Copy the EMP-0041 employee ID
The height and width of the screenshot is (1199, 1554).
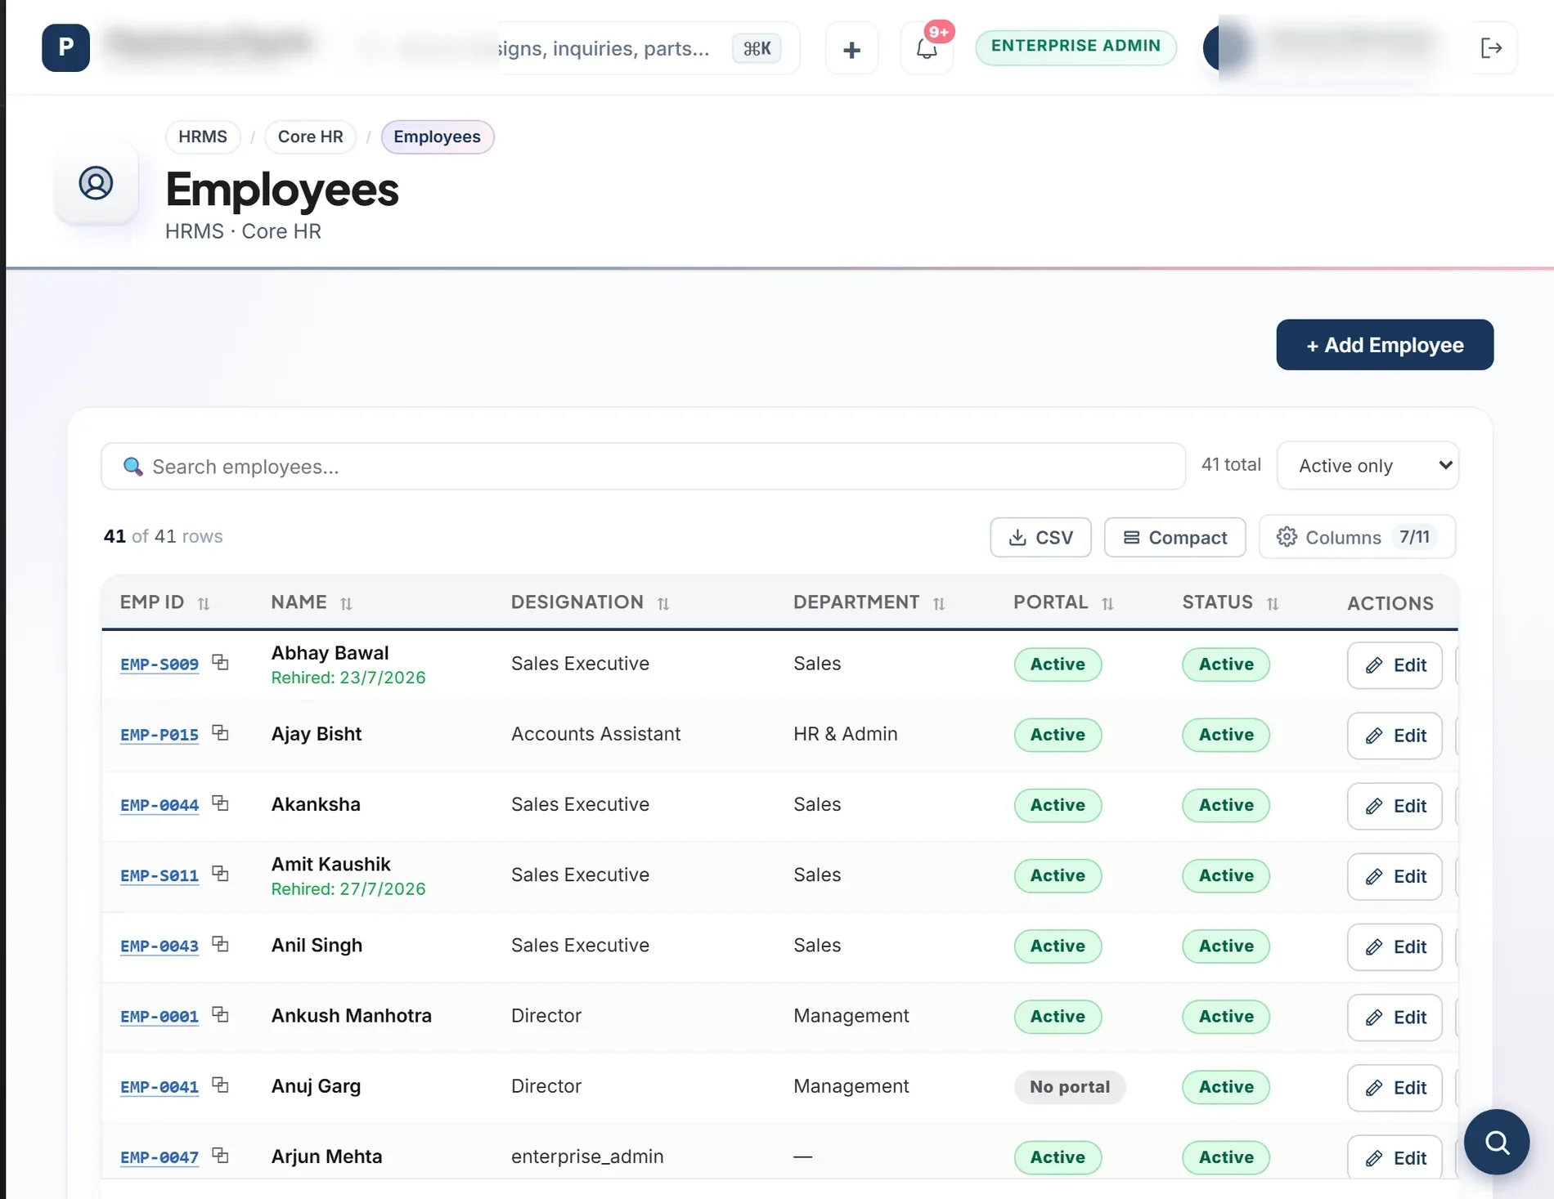[x=220, y=1085]
